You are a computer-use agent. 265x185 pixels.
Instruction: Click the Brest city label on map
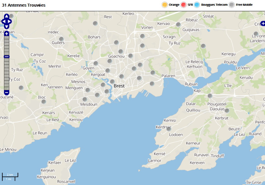(119, 86)
